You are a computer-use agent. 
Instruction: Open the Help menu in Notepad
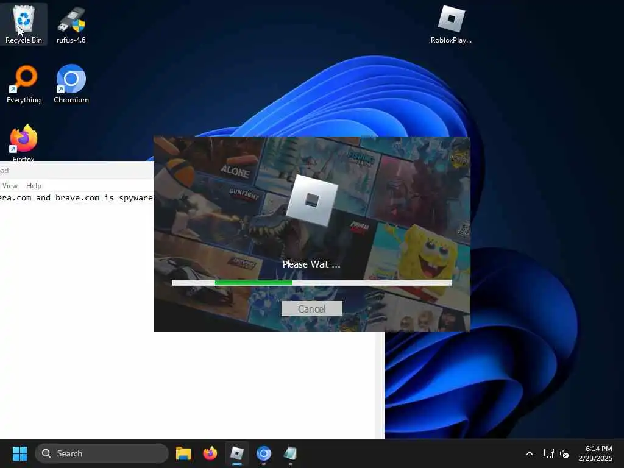pyautogui.click(x=34, y=186)
